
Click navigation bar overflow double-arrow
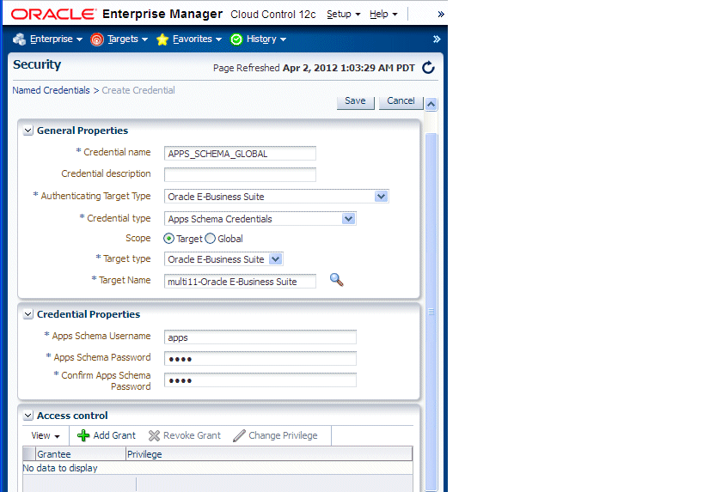[x=437, y=39]
